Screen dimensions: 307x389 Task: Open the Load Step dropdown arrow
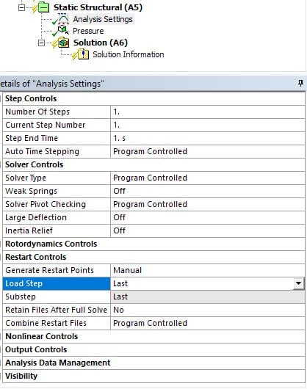[299, 283]
